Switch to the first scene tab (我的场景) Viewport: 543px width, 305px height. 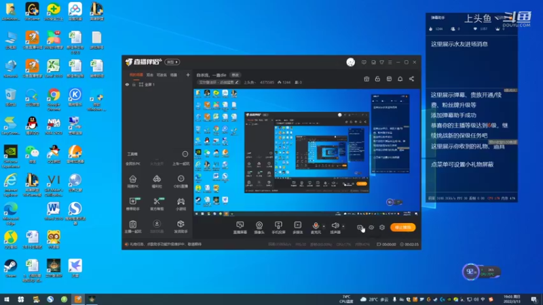[x=136, y=75]
